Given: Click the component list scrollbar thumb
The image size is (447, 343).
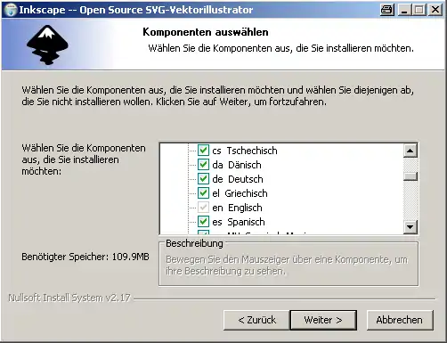Looking at the screenshot, I should [410, 176].
